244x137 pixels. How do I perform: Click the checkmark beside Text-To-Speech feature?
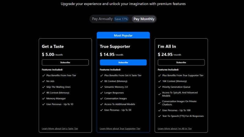pyautogui.click(x=159, y=116)
